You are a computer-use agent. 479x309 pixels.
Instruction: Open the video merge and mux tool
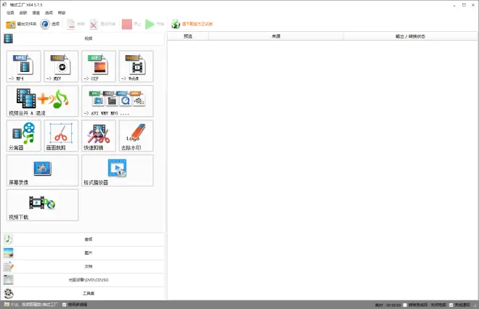[43, 101]
